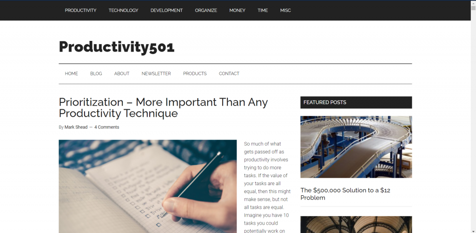Open the Newsletter page
Image resolution: width=476 pixels, height=233 pixels.
coord(156,73)
